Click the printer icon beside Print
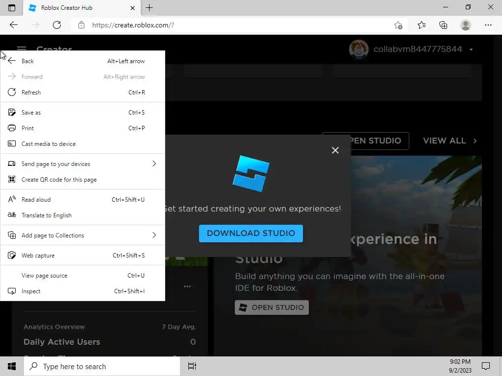Viewport: 502px width, 376px height. (12, 128)
